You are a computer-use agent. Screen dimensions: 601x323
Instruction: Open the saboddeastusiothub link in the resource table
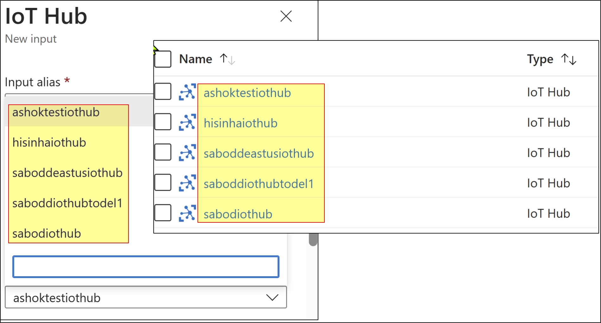click(x=259, y=154)
